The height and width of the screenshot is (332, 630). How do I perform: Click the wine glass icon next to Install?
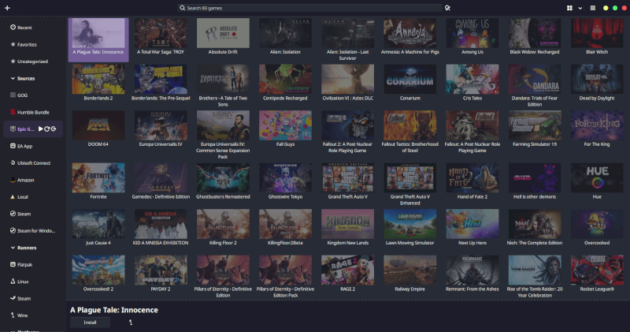tap(130, 323)
